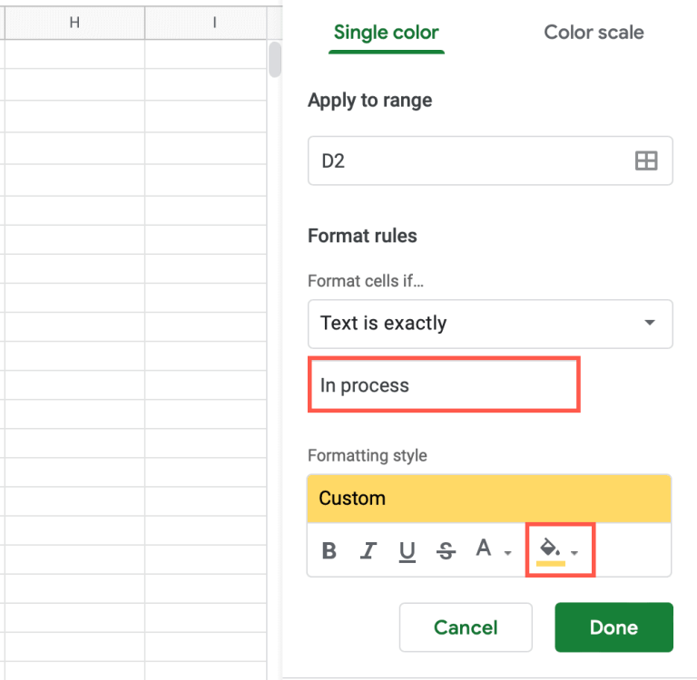Expand the fill color dropdown arrow
Screen dimensions: 697x680
coord(574,553)
